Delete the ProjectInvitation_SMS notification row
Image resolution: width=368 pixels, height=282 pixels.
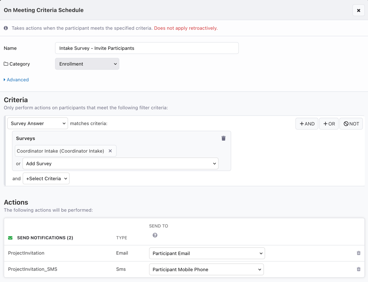pos(358,269)
